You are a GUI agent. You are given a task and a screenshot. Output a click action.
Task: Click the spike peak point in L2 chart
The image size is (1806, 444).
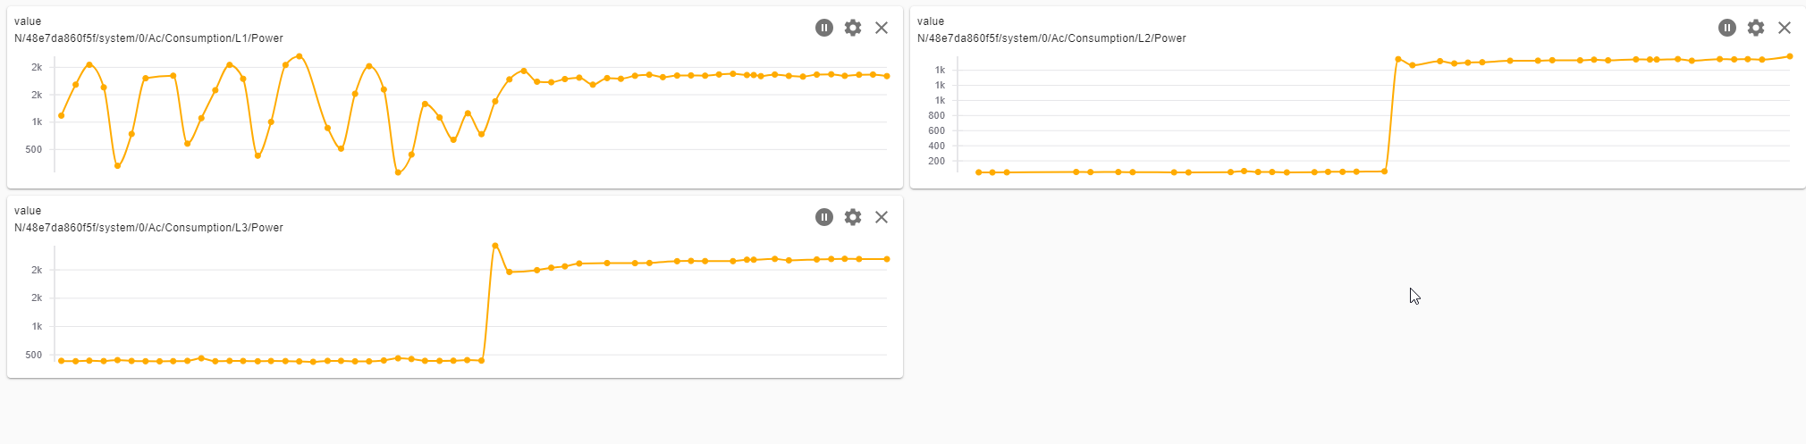1398,60
